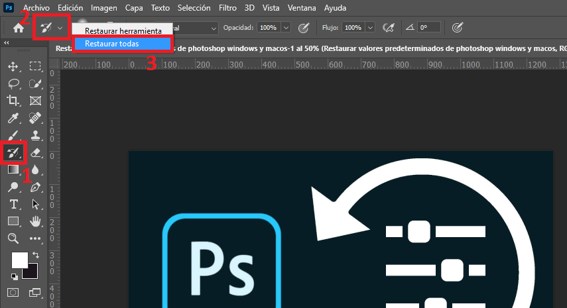This screenshot has width=567, height=308.
Task: Select the Dodge tool
Action: (x=13, y=187)
